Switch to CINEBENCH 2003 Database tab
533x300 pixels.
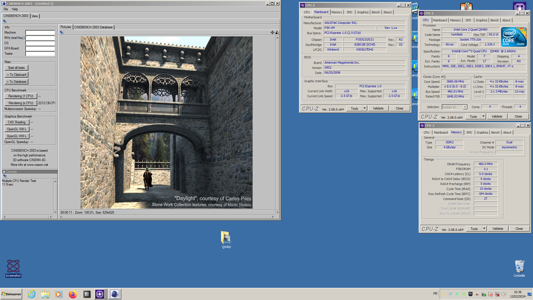[x=93, y=27]
